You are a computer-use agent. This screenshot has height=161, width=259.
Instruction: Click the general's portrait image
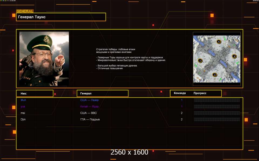44,59
